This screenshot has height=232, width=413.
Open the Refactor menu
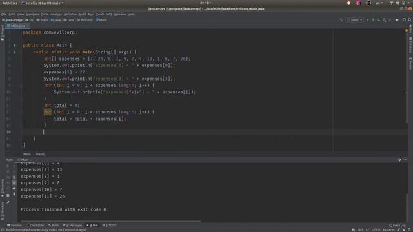pyautogui.click(x=70, y=14)
